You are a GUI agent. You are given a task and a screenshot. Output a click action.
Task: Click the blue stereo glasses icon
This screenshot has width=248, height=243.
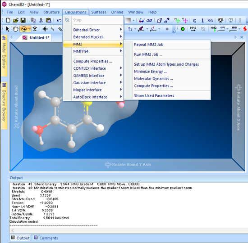(149, 20)
